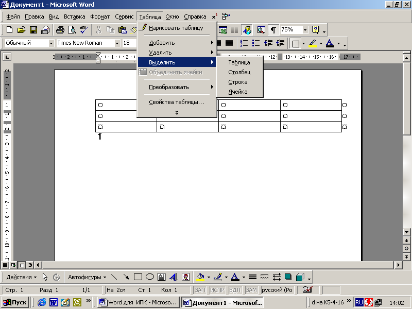Click the Open folder icon
The image size is (412, 309).
tap(21, 30)
